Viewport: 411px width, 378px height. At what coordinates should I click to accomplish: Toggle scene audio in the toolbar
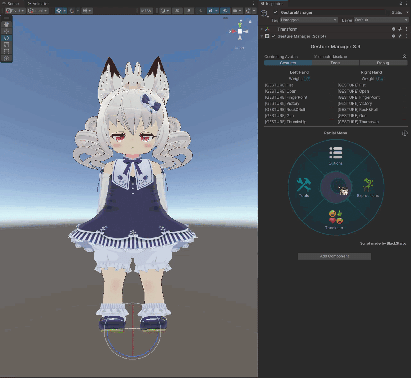coord(200,11)
